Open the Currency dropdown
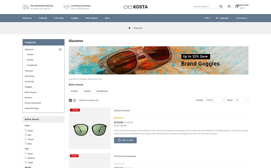The width and height of the screenshot is (271, 168). click(x=242, y=18)
